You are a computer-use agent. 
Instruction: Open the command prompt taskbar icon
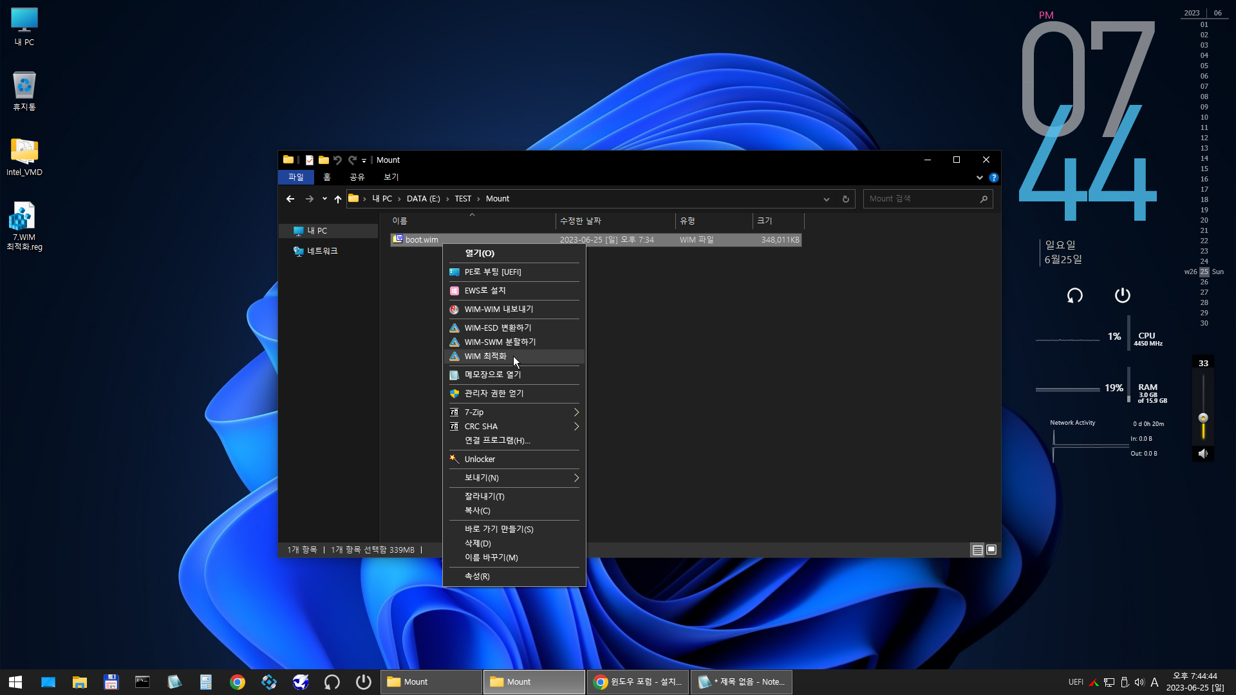[142, 682]
